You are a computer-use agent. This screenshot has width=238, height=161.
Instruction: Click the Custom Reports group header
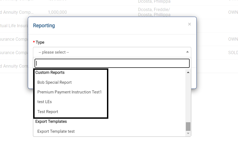[x=50, y=72]
